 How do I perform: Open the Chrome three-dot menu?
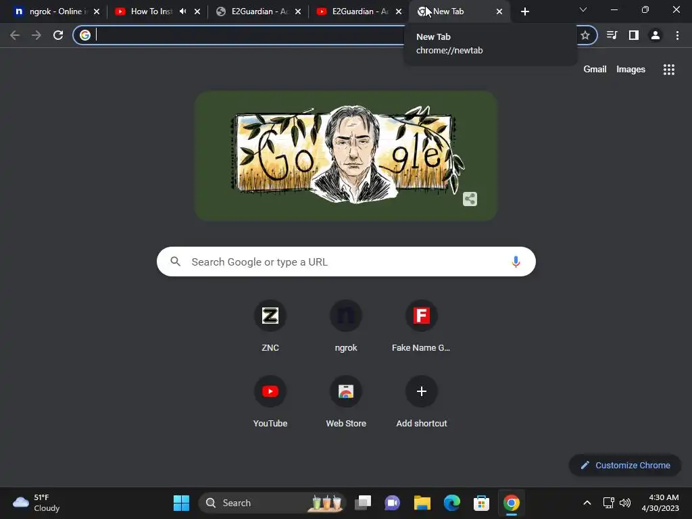677,35
